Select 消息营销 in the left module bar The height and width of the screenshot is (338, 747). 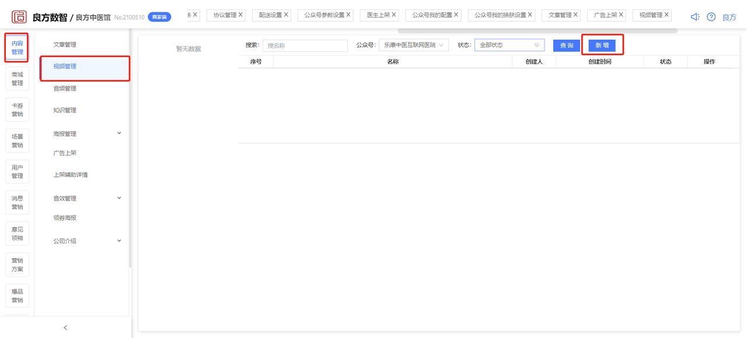[x=18, y=202]
